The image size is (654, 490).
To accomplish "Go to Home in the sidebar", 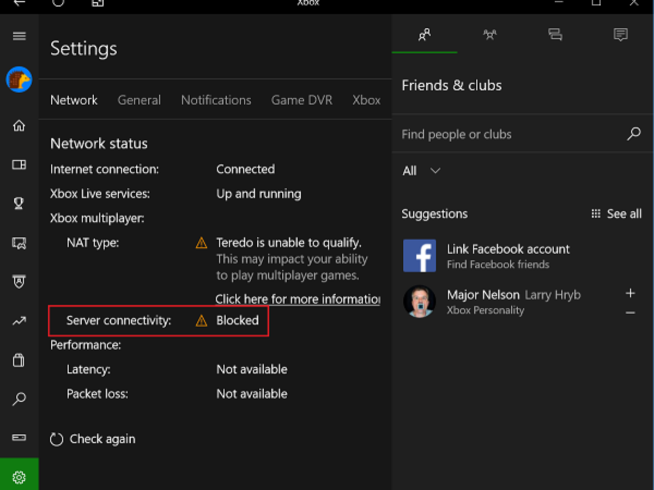I will (x=19, y=126).
